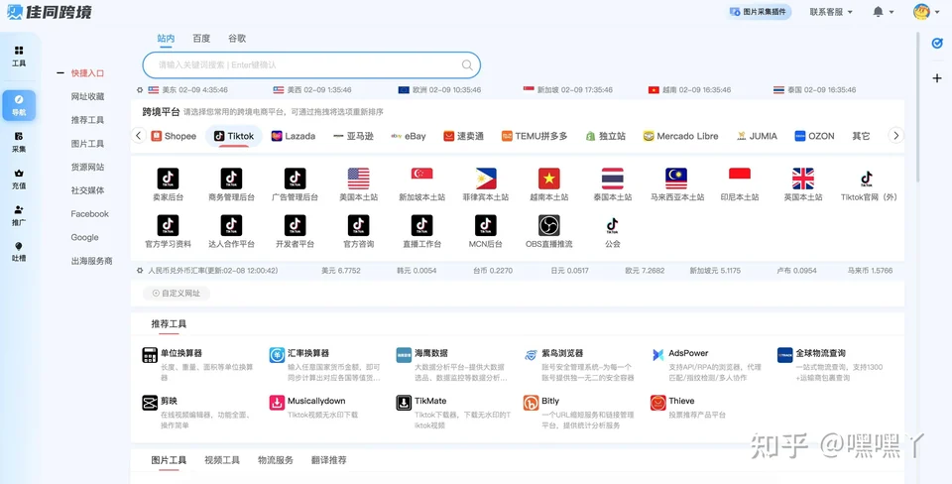952x484 pixels.
Task: Open 越南本土站 flag shortcut
Action: tap(548, 179)
